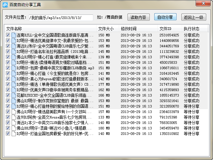Click file icon of 精选甜美歌声 row
The width and height of the screenshot is (213, 160).
(14, 112)
